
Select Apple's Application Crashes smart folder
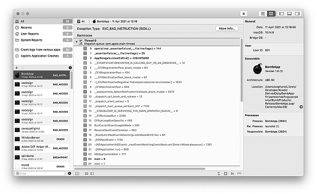pos(43,56)
